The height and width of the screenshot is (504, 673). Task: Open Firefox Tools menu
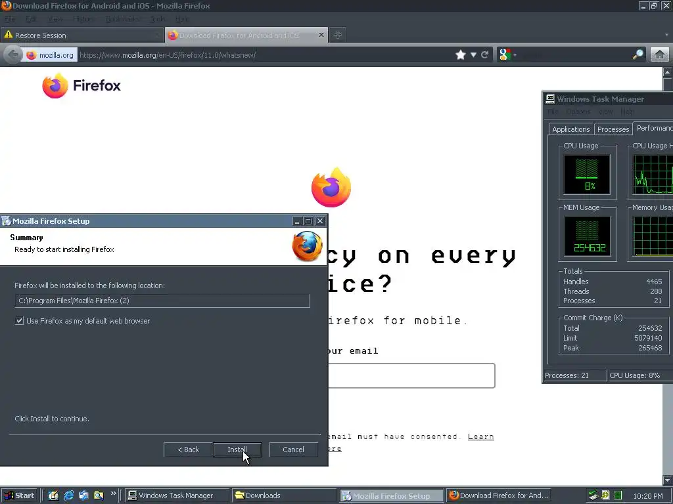tap(158, 19)
